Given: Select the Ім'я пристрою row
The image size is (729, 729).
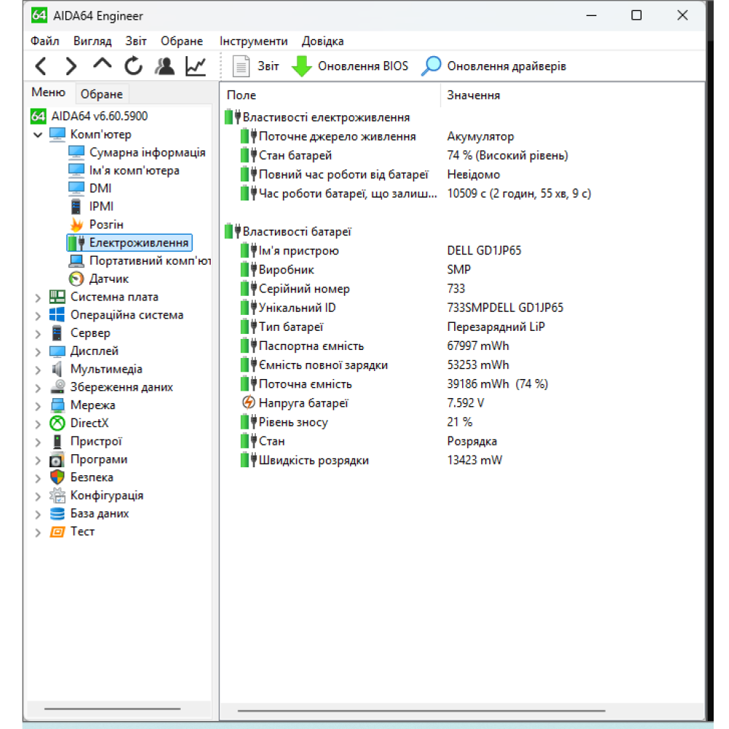Looking at the screenshot, I should coord(463,251).
